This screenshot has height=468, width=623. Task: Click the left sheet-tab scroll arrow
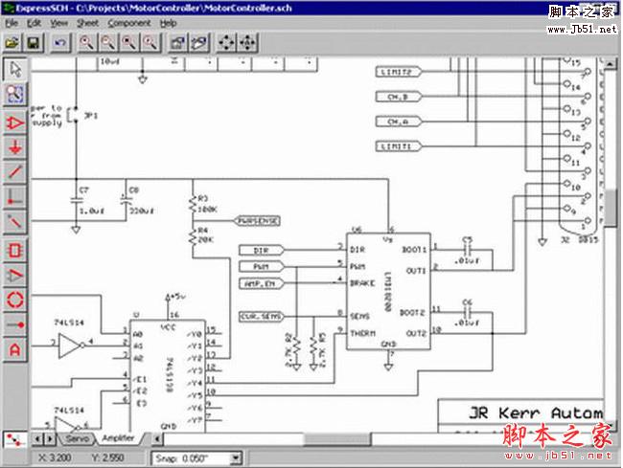37,438
